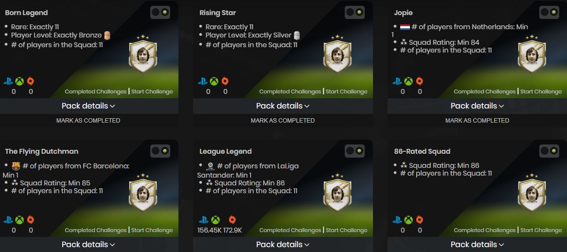
Task: Click FC Barcelona crest in Flying Dutchman
Action: point(16,166)
